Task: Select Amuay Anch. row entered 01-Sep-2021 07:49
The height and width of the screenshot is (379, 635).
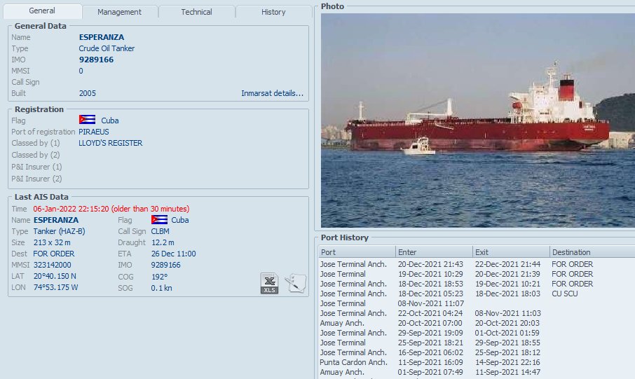Action: click(x=477, y=372)
